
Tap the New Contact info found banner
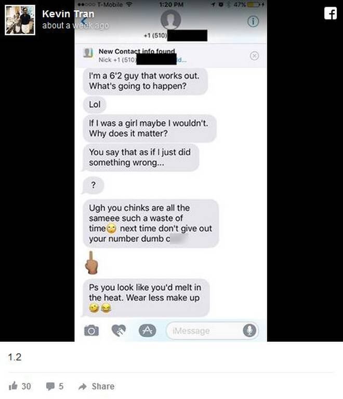pyautogui.click(x=171, y=56)
